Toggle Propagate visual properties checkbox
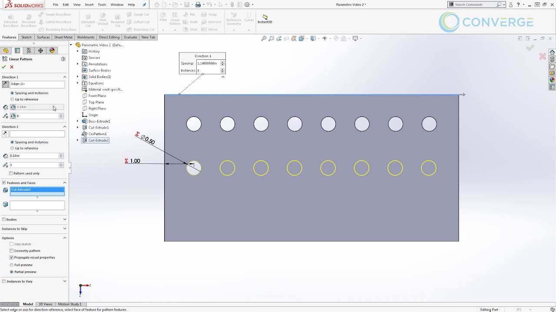 pyautogui.click(x=12, y=257)
